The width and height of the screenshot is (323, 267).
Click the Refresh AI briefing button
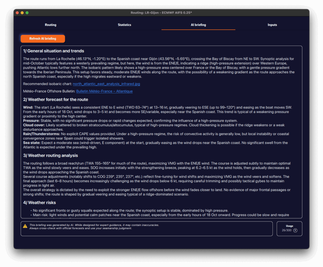43,39
